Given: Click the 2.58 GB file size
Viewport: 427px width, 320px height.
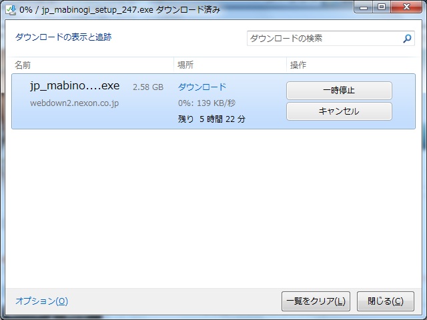Looking at the screenshot, I should 148,87.
